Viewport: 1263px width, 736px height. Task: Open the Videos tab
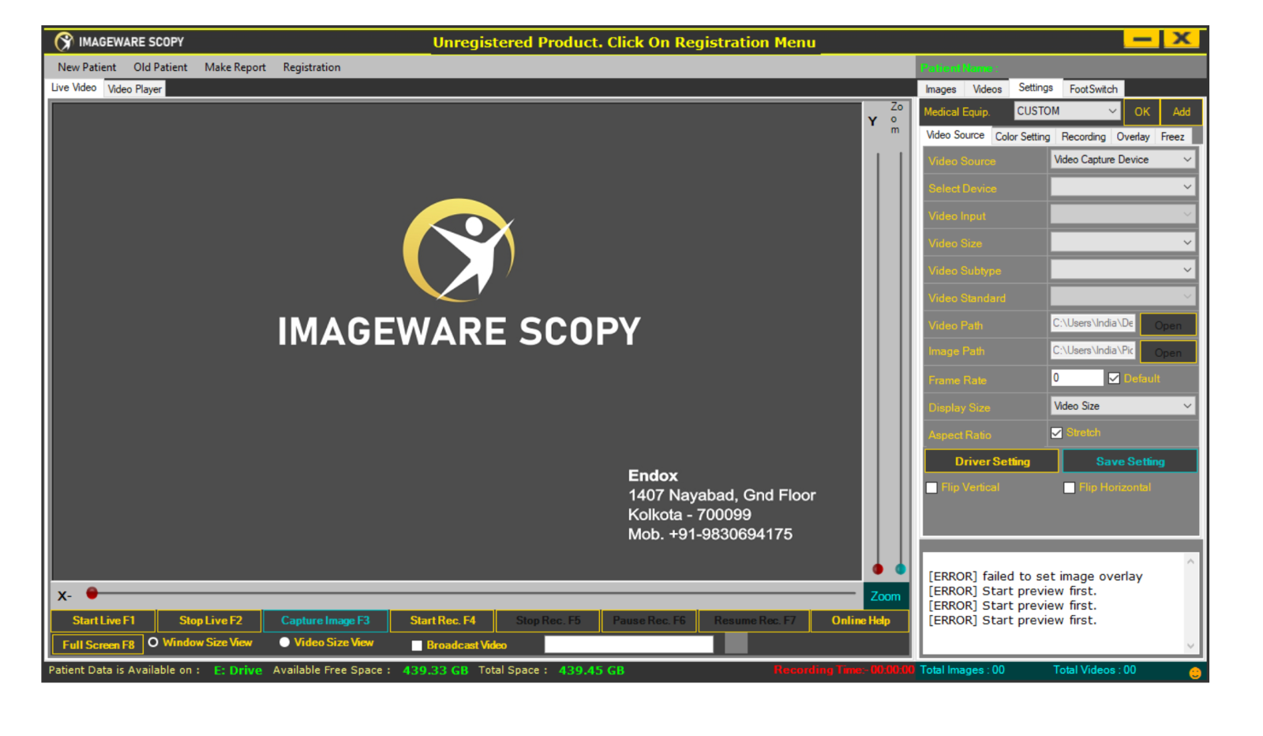987,89
